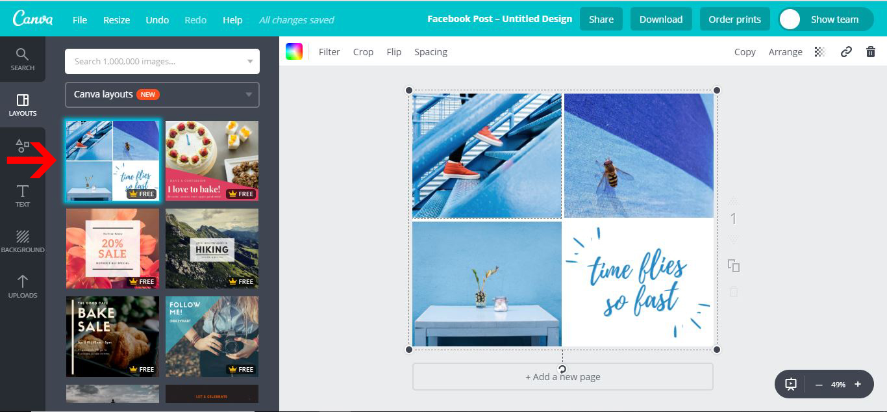
Task: Select the Layouts panel icon
Action: [x=23, y=104]
